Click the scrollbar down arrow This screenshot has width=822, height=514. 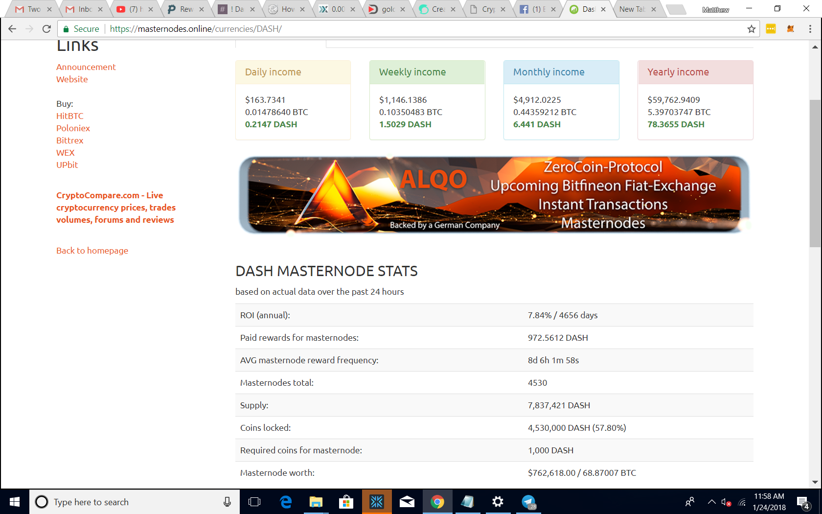(815, 482)
